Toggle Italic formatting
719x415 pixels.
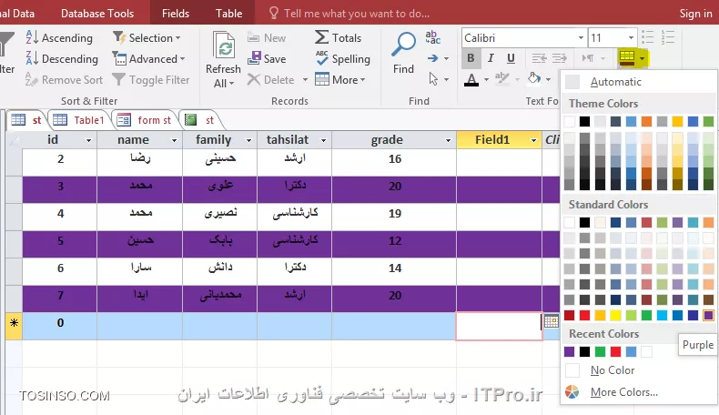point(491,58)
